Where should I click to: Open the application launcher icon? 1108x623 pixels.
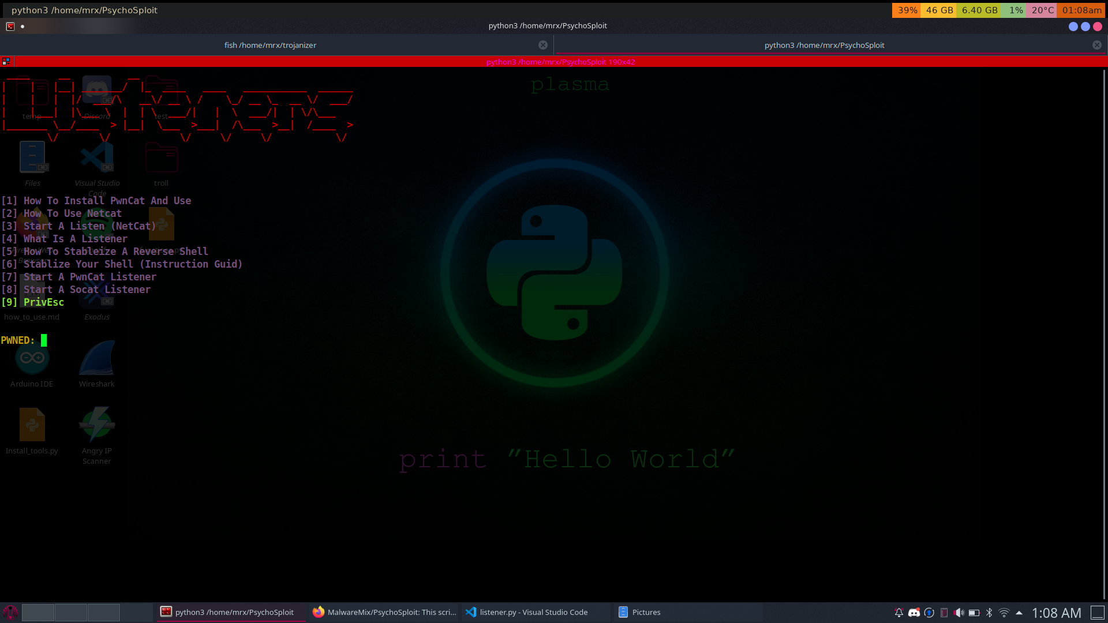pos(10,612)
